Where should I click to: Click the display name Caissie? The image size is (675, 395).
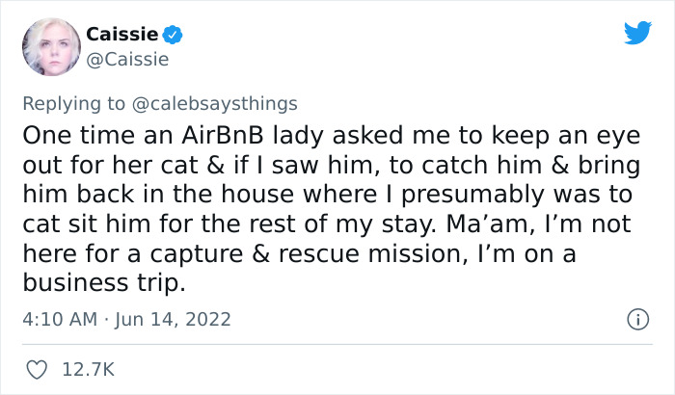click(x=122, y=35)
